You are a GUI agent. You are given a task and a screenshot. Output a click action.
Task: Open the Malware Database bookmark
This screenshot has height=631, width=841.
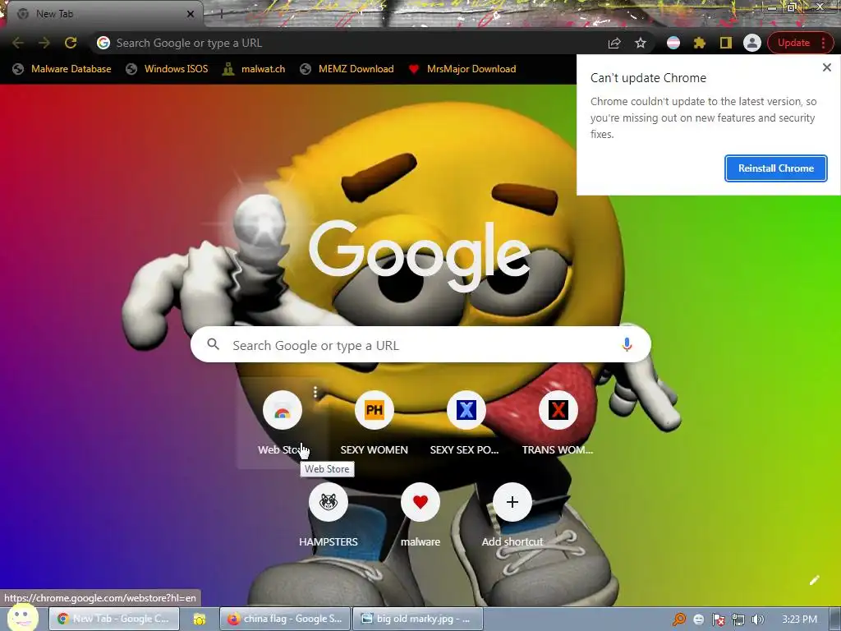click(x=62, y=69)
